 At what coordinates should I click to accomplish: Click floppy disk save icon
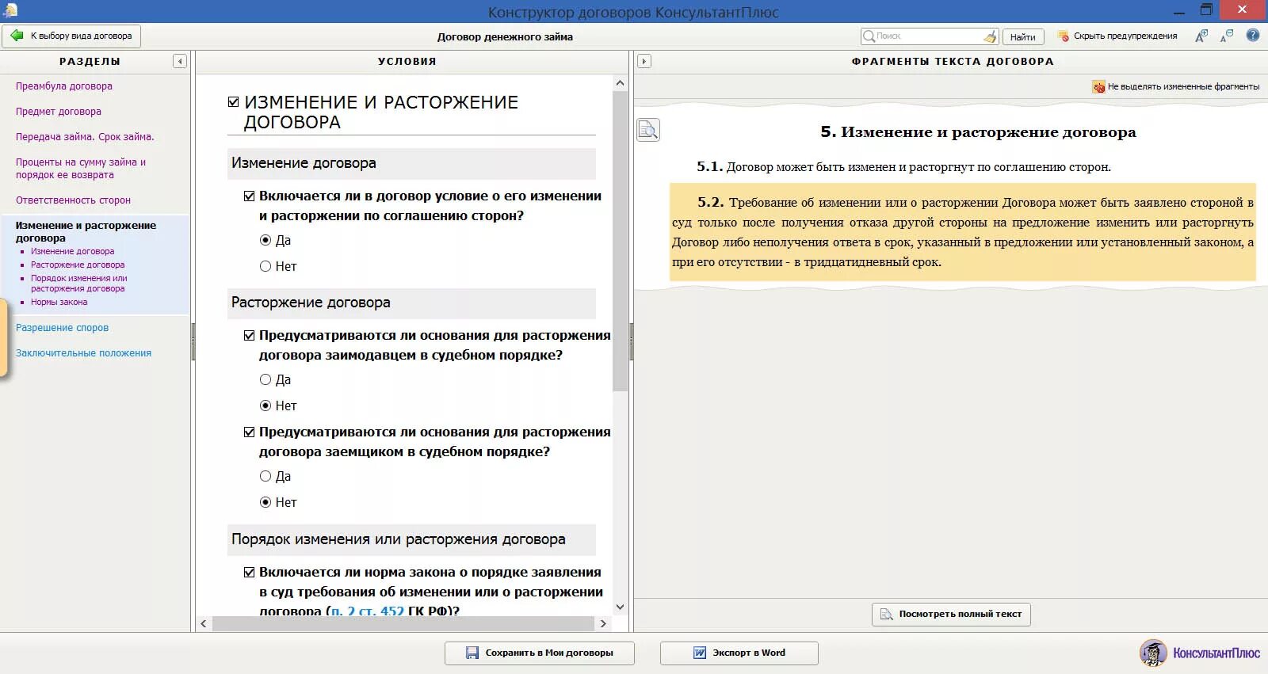coord(472,653)
